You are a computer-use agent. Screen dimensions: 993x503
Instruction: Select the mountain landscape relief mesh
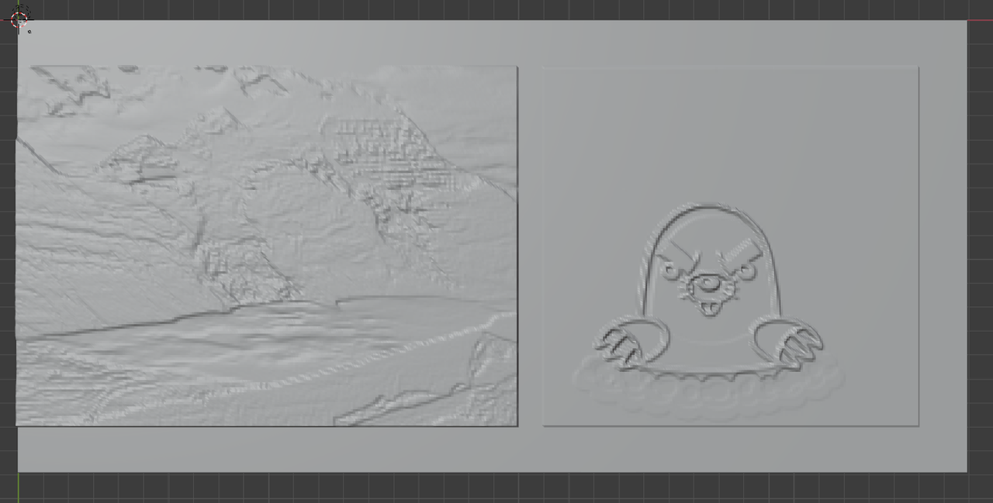(267, 246)
